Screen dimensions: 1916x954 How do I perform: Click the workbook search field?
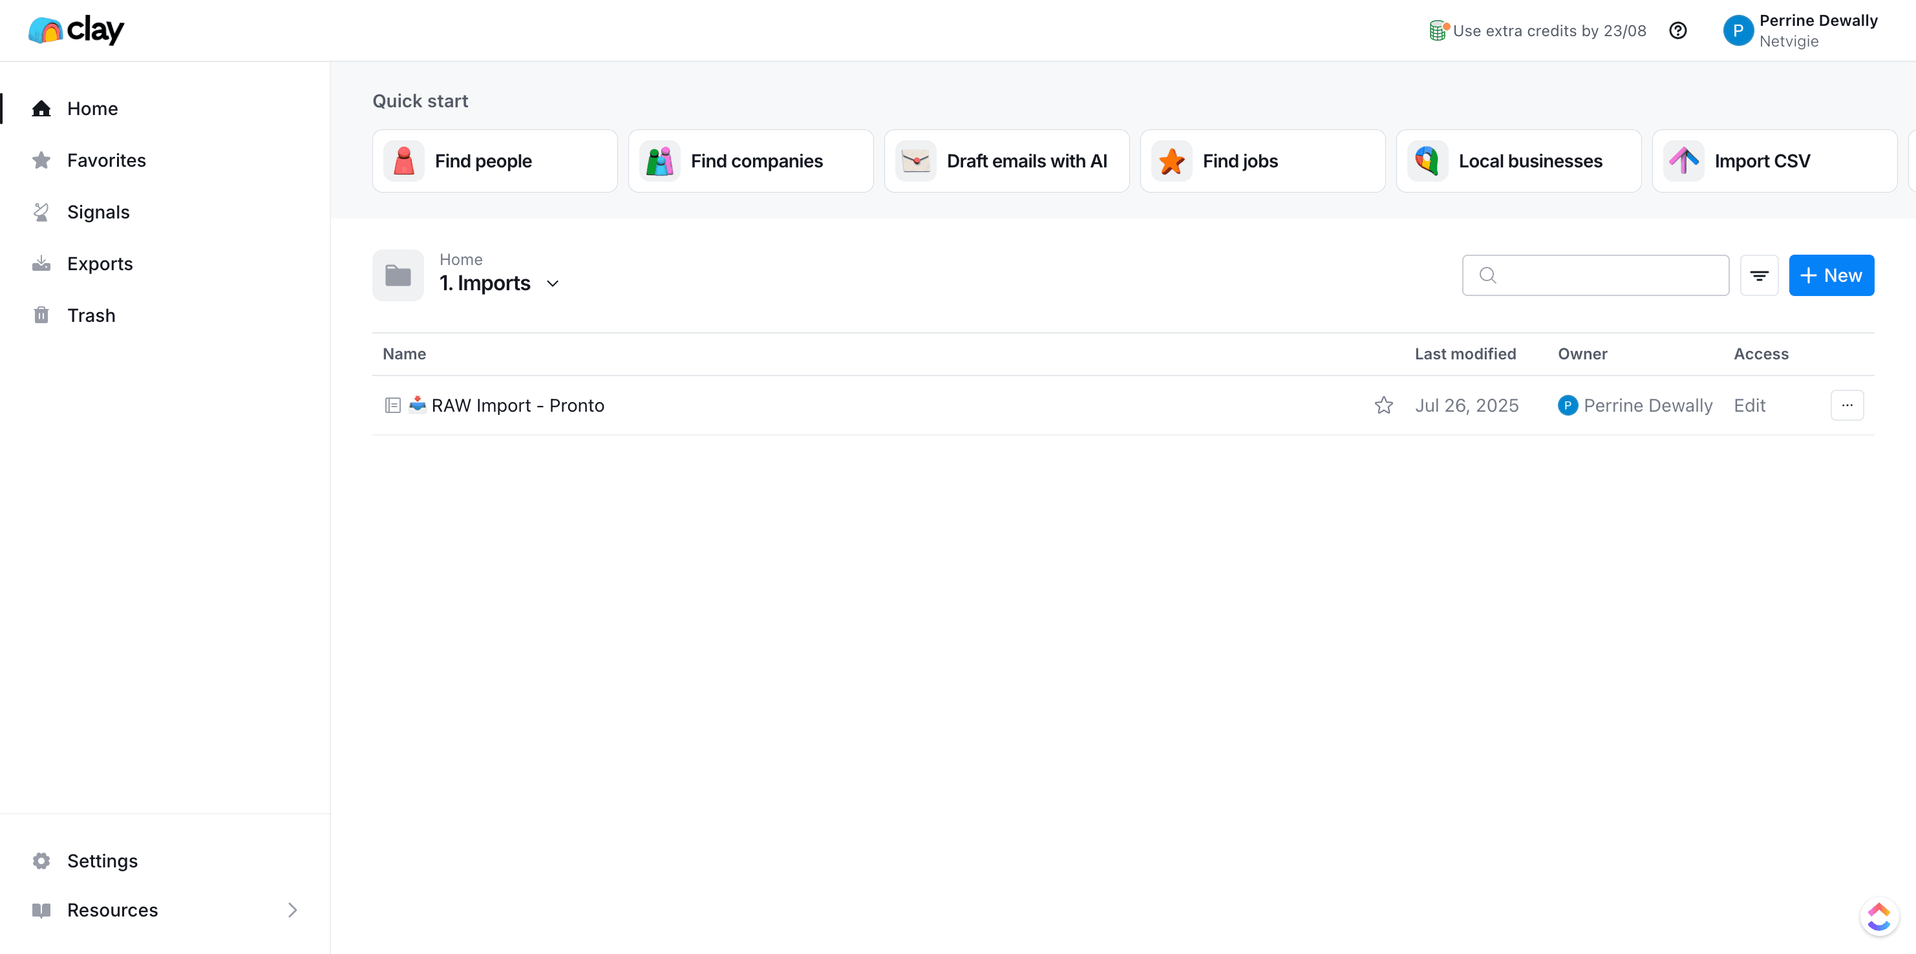click(1595, 275)
